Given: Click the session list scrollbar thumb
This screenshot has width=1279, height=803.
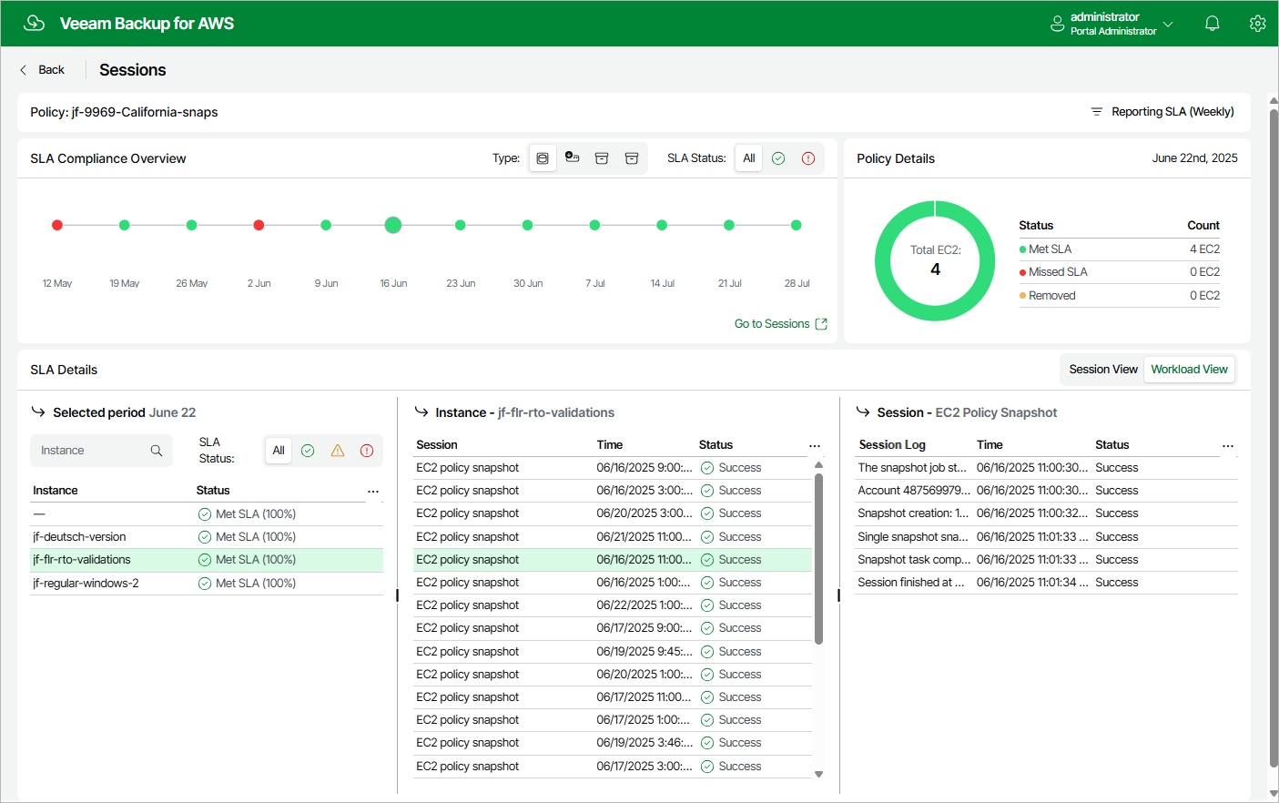Looking at the screenshot, I should pos(818,559).
